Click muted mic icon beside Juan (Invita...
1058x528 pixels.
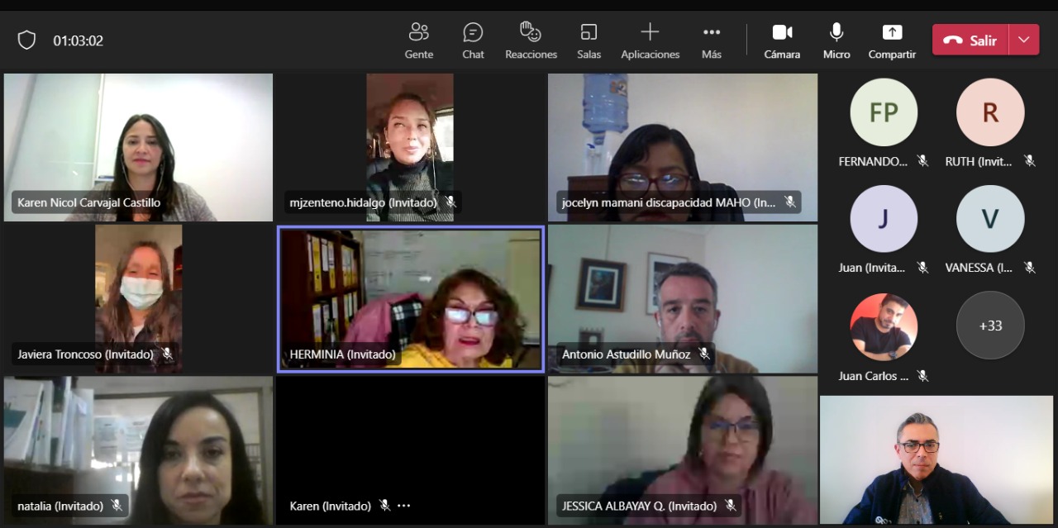[922, 268]
